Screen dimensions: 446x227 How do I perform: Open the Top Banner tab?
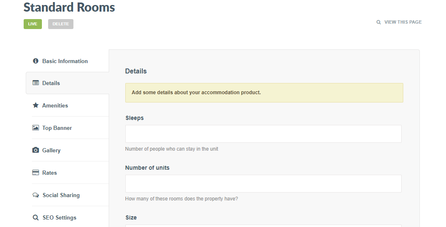tap(57, 128)
